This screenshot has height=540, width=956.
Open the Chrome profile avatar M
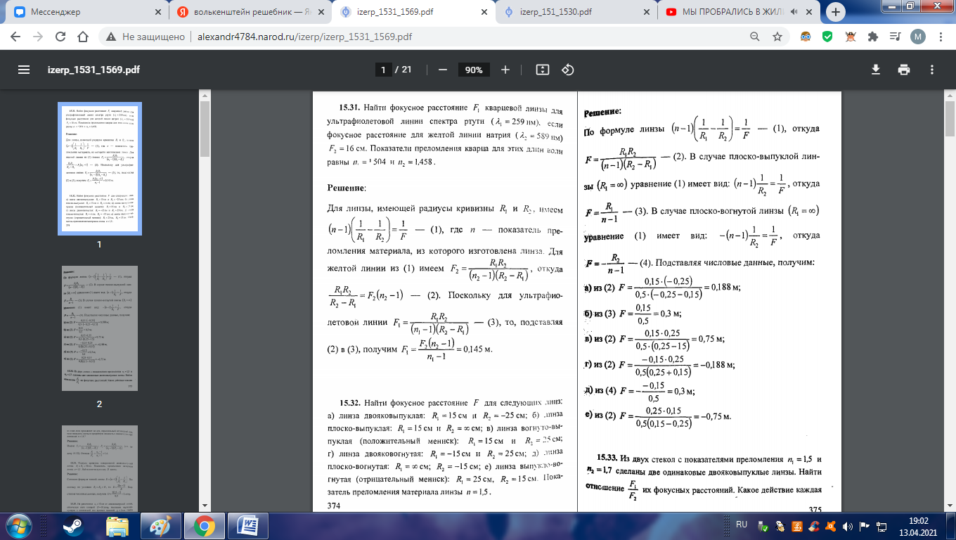[918, 37]
